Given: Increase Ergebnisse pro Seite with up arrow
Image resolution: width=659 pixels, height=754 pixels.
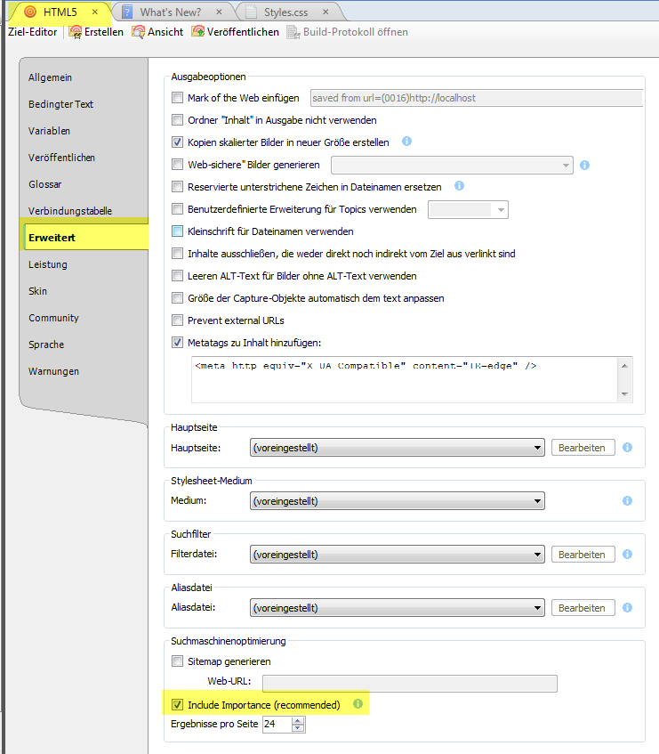Looking at the screenshot, I should coord(298,720).
